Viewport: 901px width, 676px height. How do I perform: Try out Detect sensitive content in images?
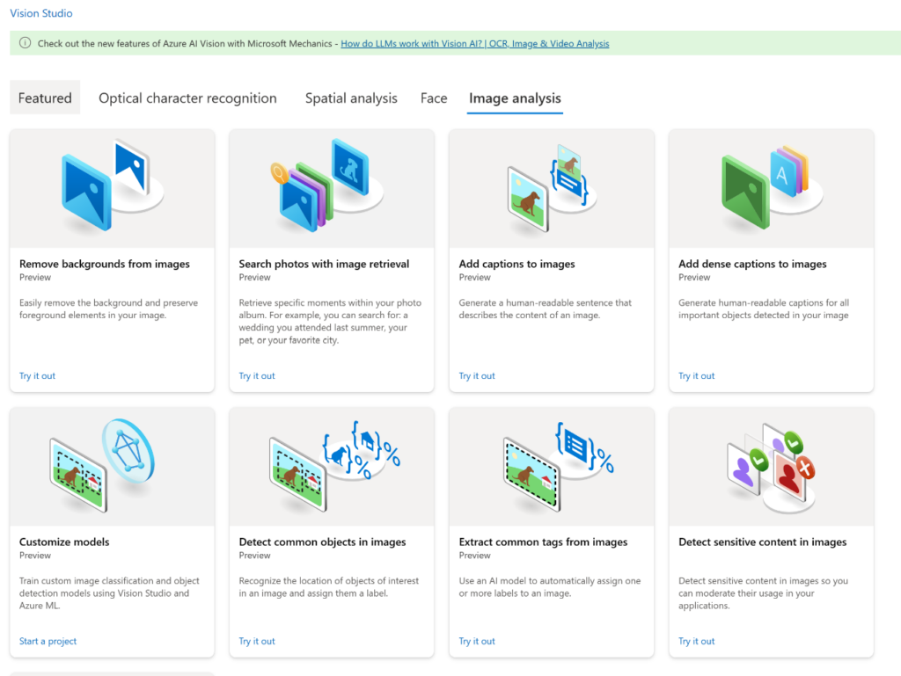click(696, 641)
